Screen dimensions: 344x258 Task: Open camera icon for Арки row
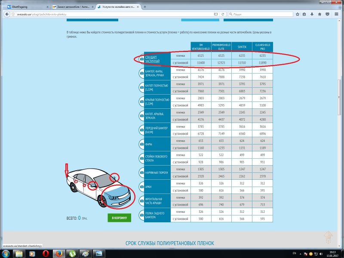click(x=141, y=187)
